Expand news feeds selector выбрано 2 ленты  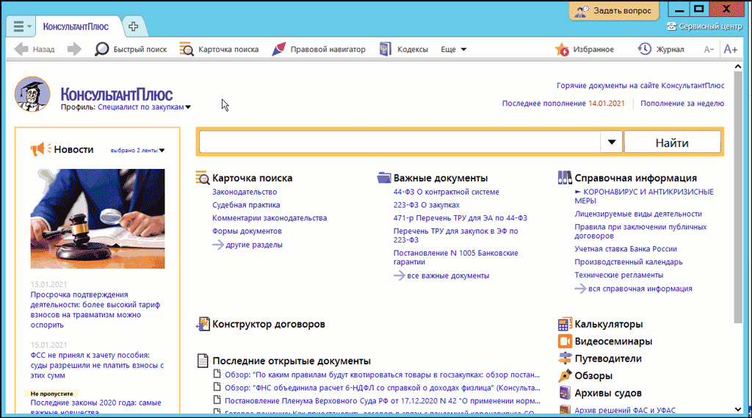tap(137, 150)
